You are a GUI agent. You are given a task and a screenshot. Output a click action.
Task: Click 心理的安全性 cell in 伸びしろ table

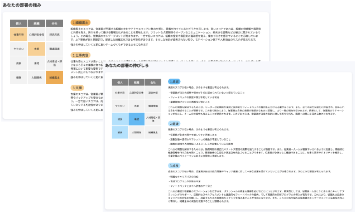[137, 93]
